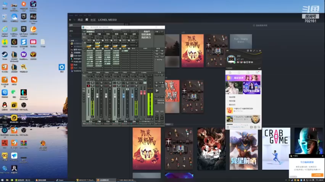Toggle the lit speaker button on mixer channel 5
This screenshot has width=325, height=182.
coord(127,89)
